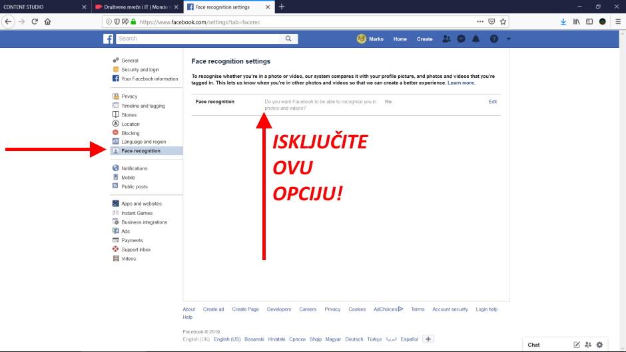Select Privacy in settings sidebar
This screenshot has width=626, height=352.
pyautogui.click(x=129, y=96)
